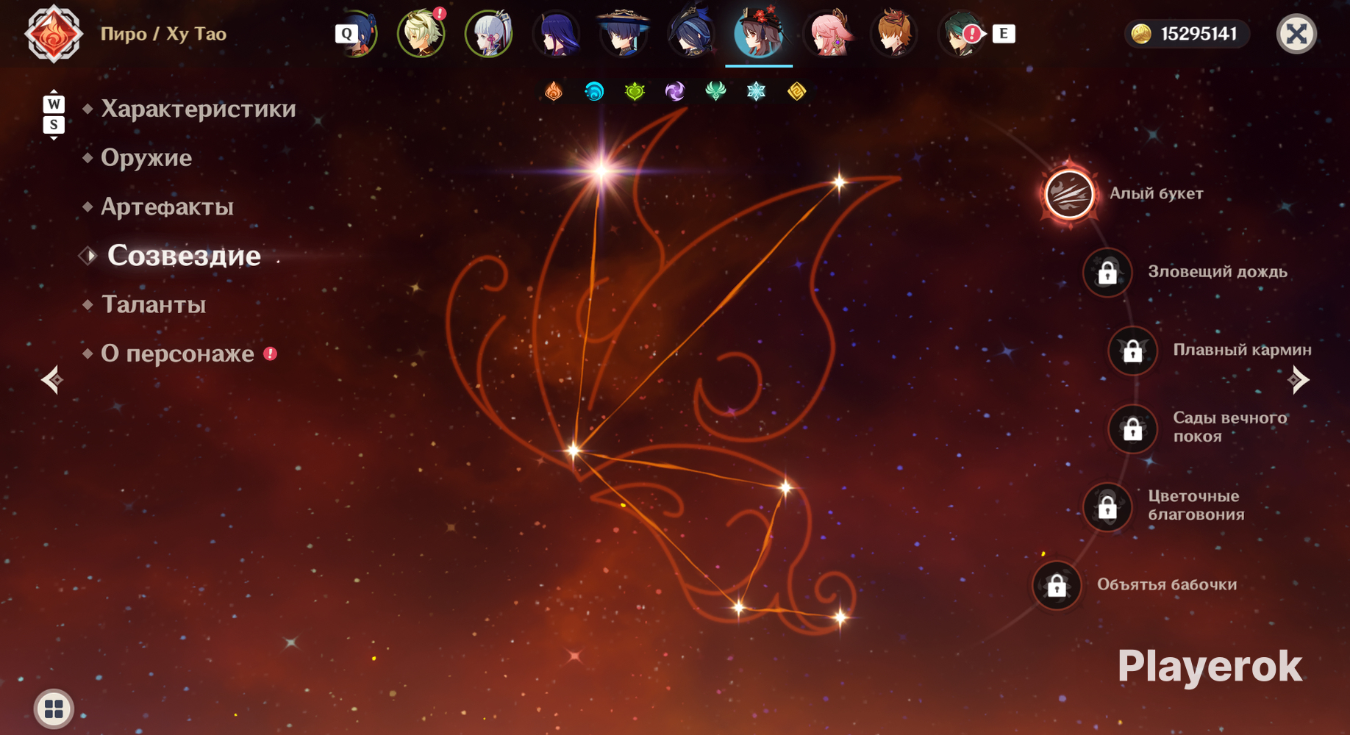Viewport: 1350px width, 735px height.
Task: Click the Q previous-character key hint
Action: (346, 34)
